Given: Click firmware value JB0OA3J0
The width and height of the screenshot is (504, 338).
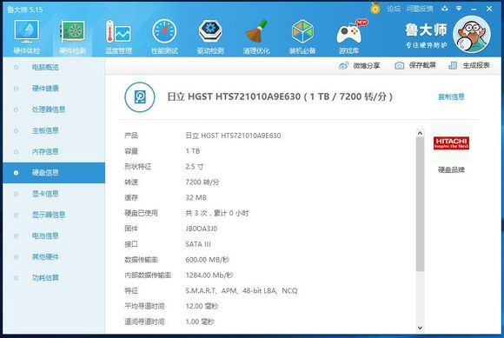Looking at the screenshot, I should pos(202,229).
